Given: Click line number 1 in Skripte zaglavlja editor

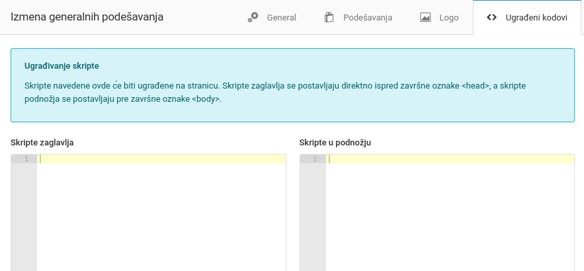Looking at the screenshot, I should (x=26, y=159).
